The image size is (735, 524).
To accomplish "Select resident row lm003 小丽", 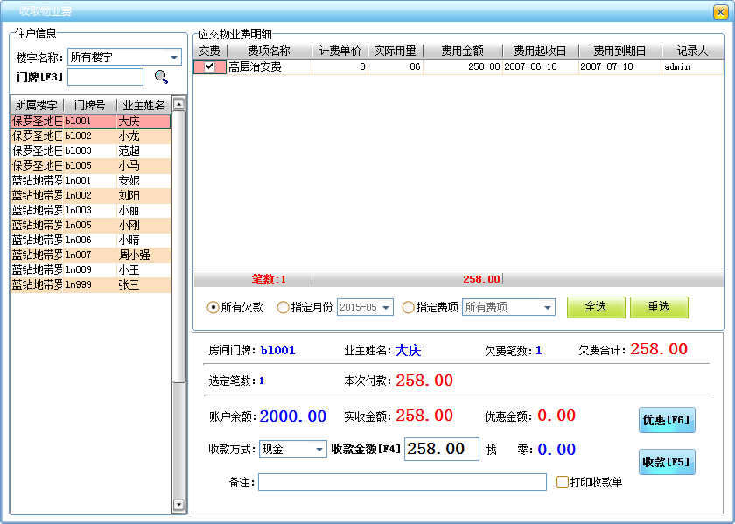I will (90, 211).
